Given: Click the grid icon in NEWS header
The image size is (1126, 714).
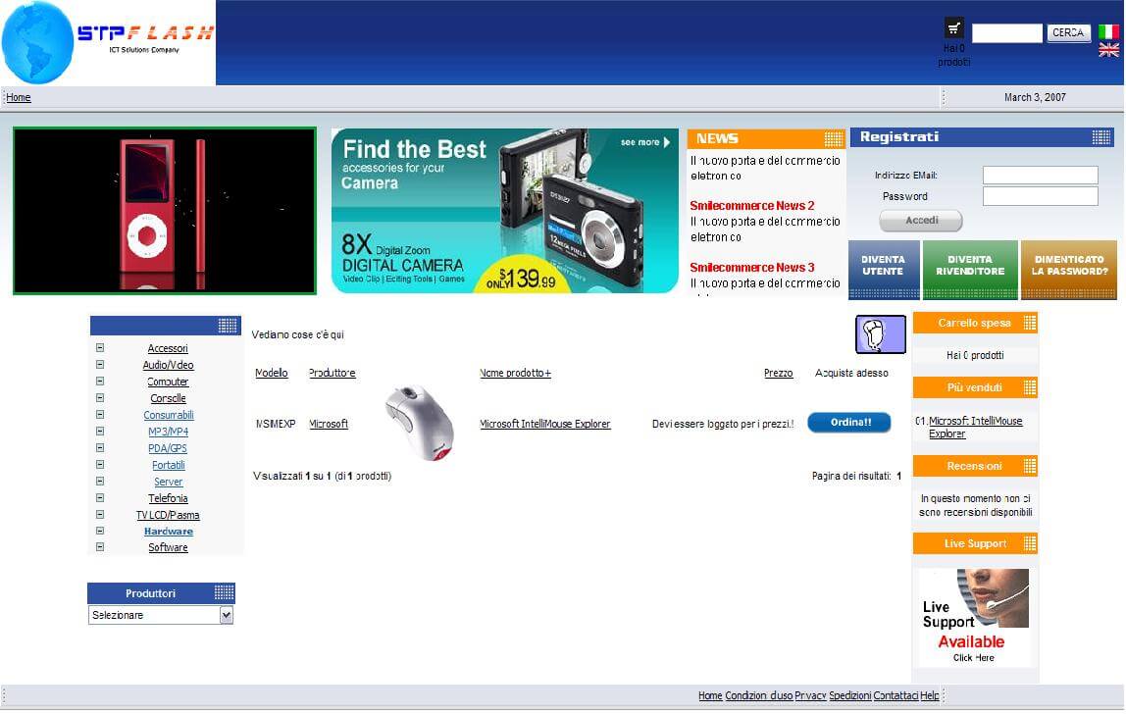Looking at the screenshot, I should tap(833, 138).
